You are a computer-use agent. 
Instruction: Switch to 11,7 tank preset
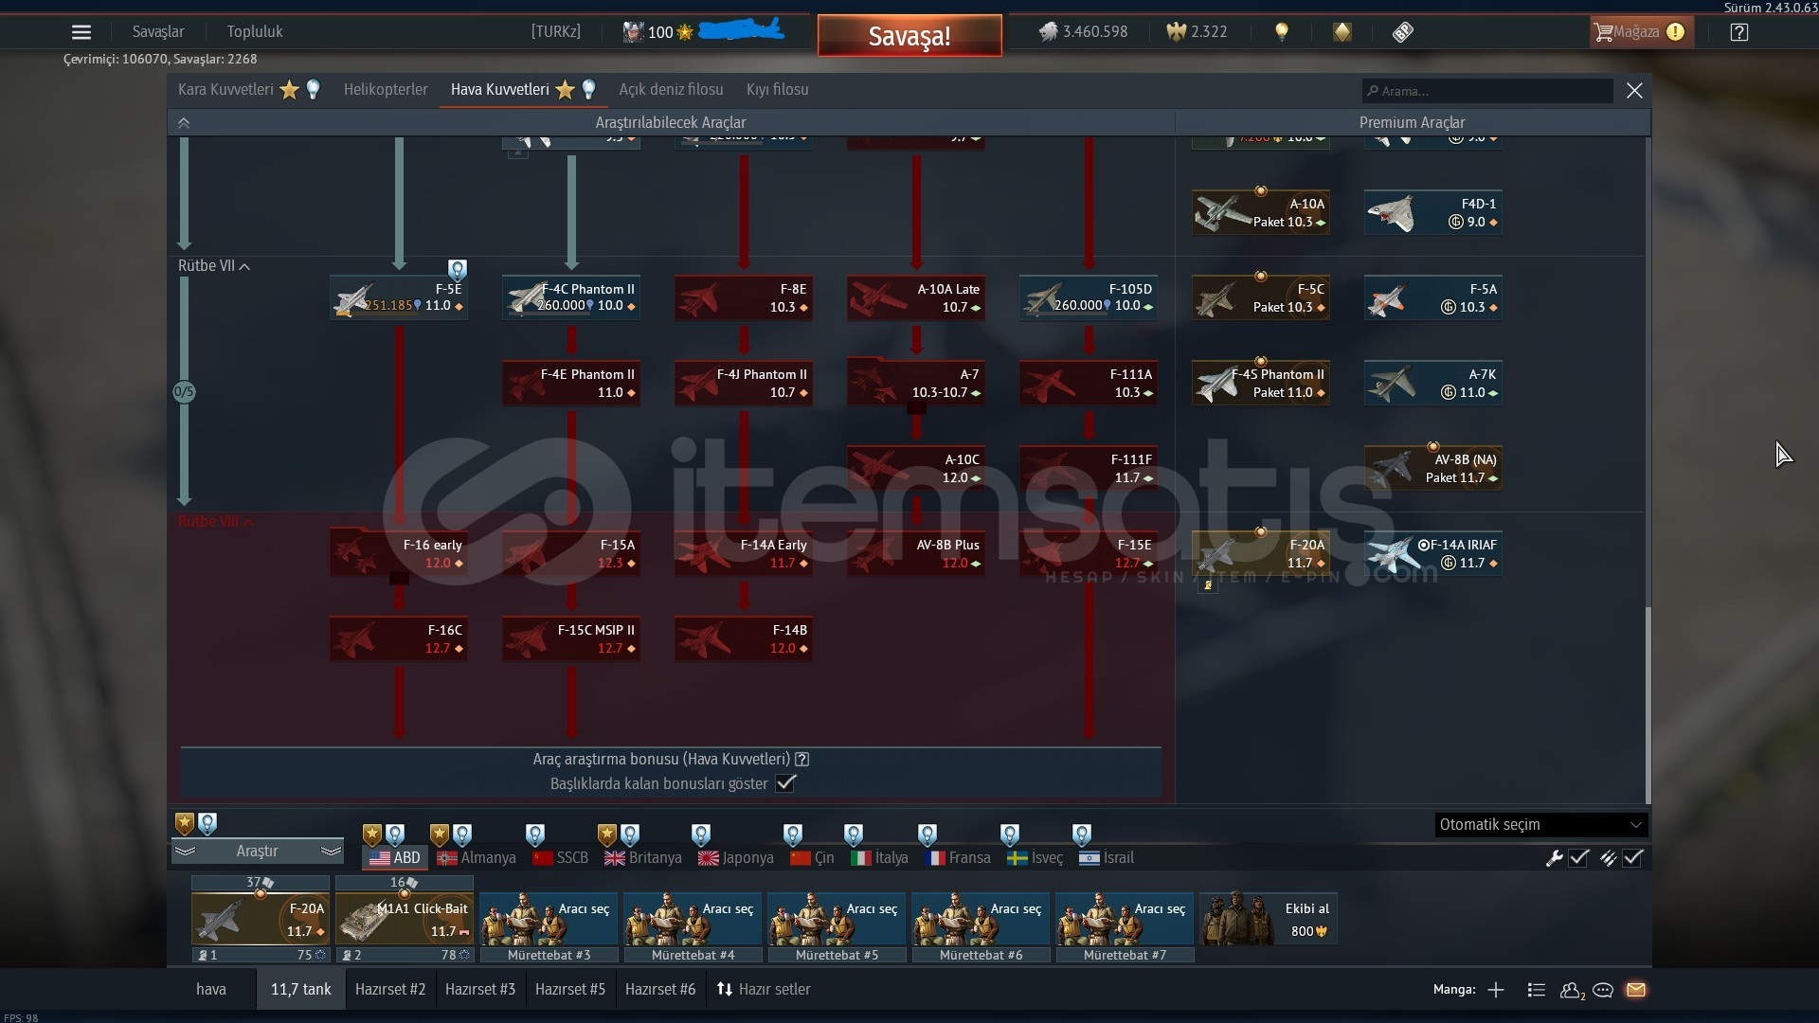click(301, 989)
